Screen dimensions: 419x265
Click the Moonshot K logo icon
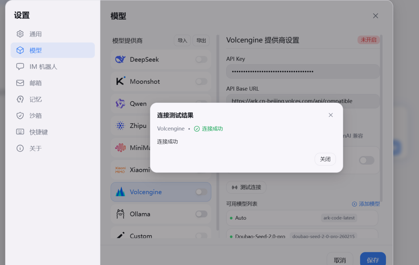120,81
